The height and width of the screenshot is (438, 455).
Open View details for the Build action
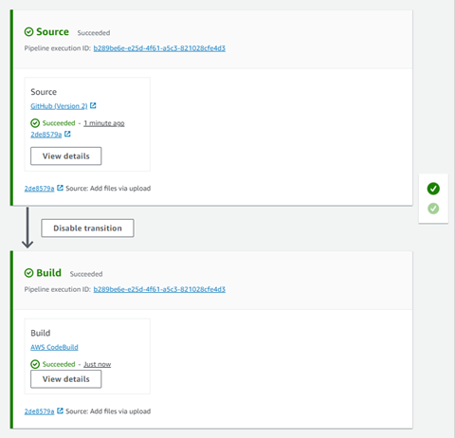[66, 379]
